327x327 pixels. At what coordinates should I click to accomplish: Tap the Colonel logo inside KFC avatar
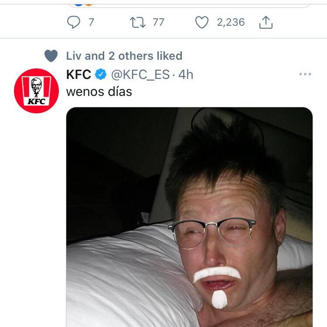click(37, 87)
